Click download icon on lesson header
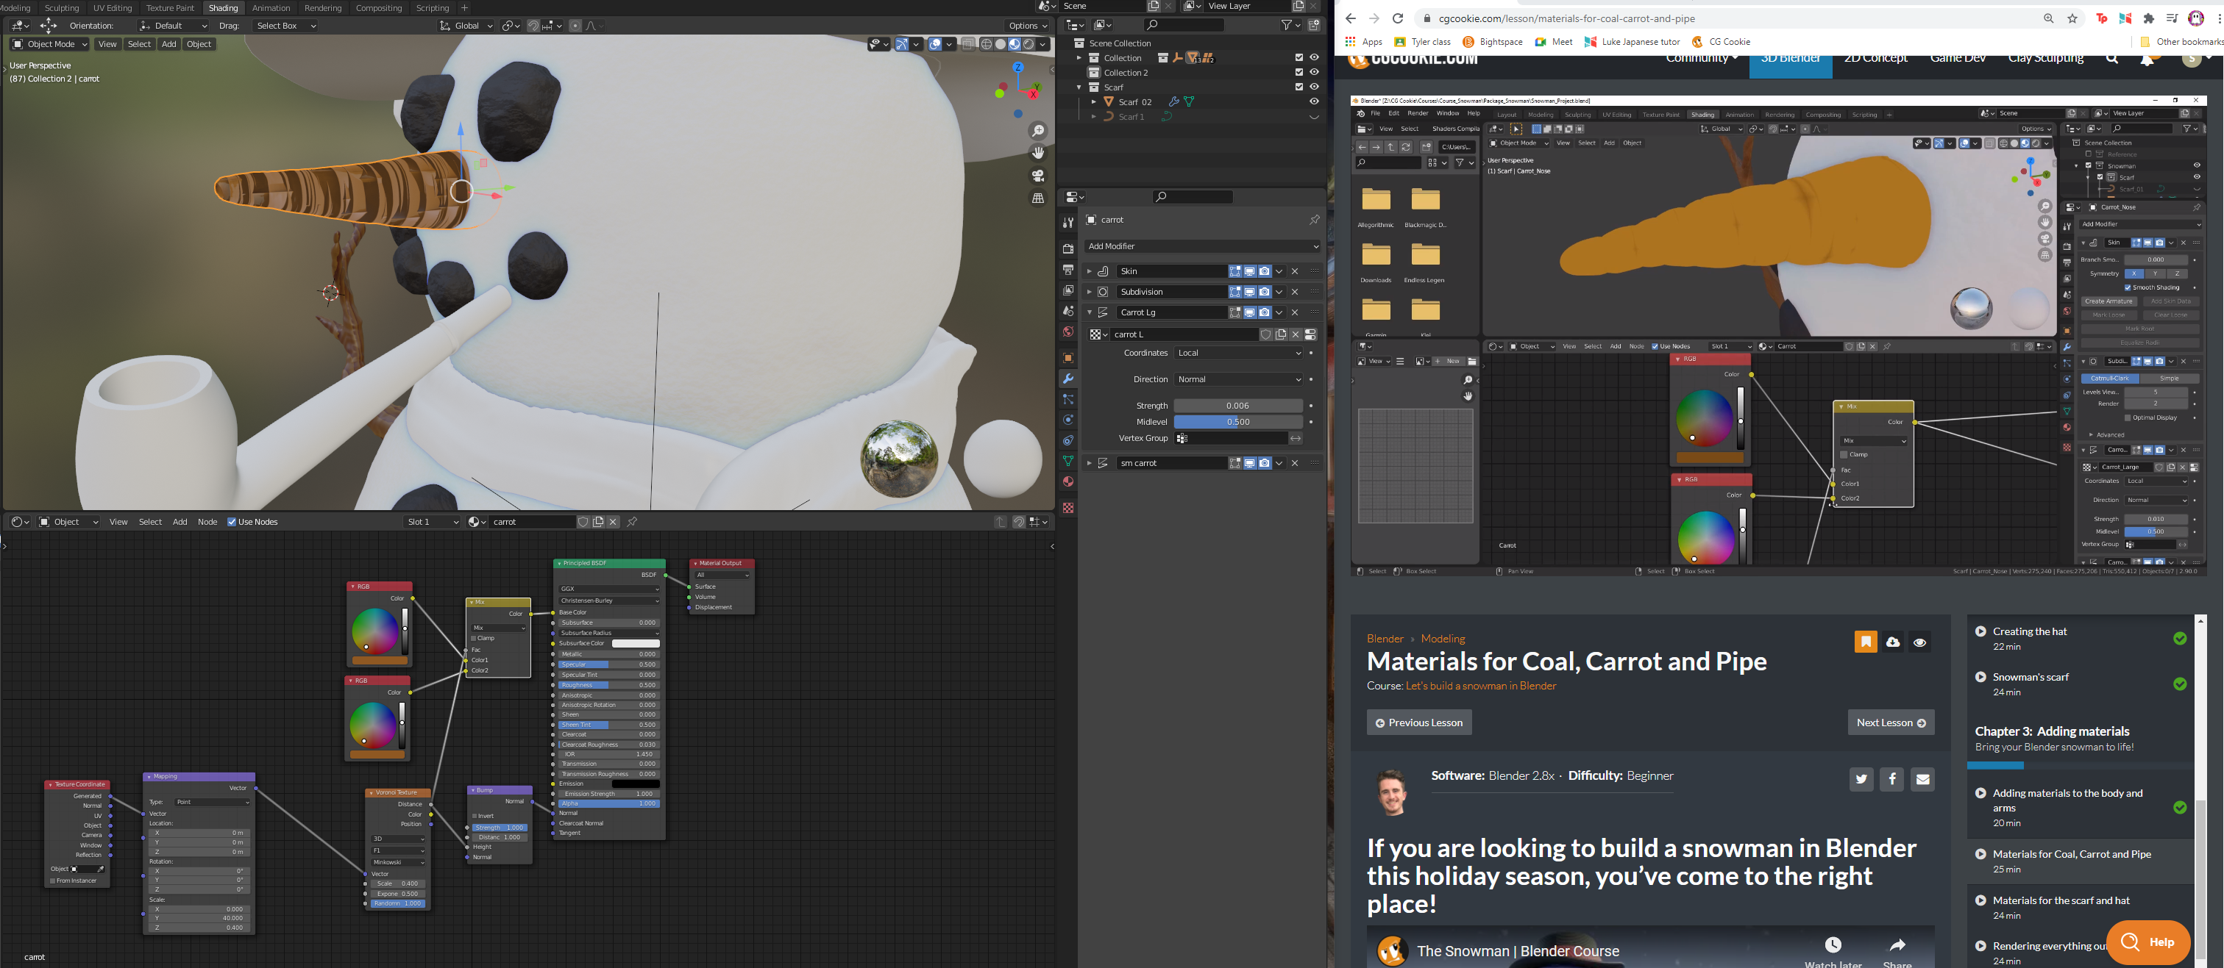The width and height of the screenshot is (2224, 968). tap(1892, 642)
